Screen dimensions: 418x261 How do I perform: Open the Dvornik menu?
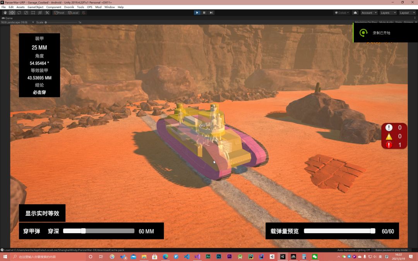click(69, 7)
